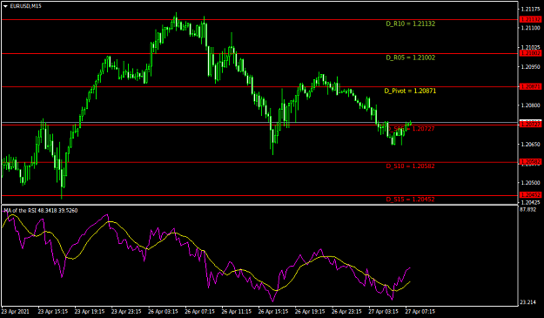Click the 23 Apr 23:15 time label
This screenshot has width=544, height=318.
pyautogui.click(x=126, y=311)
